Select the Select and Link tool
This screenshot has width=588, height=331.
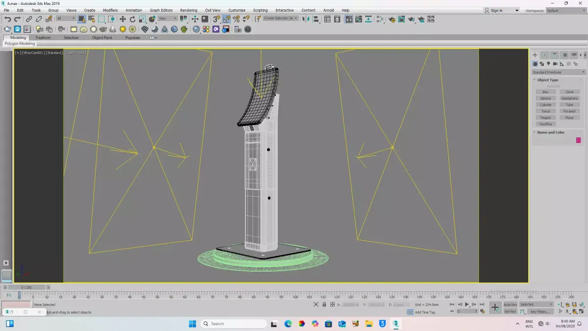29,19
